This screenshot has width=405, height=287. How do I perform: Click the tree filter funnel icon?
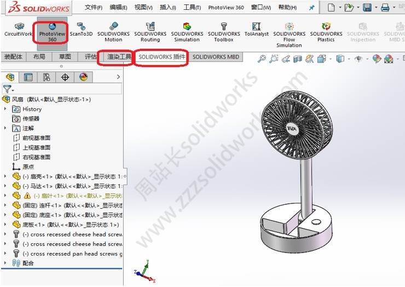click(8, 89)
